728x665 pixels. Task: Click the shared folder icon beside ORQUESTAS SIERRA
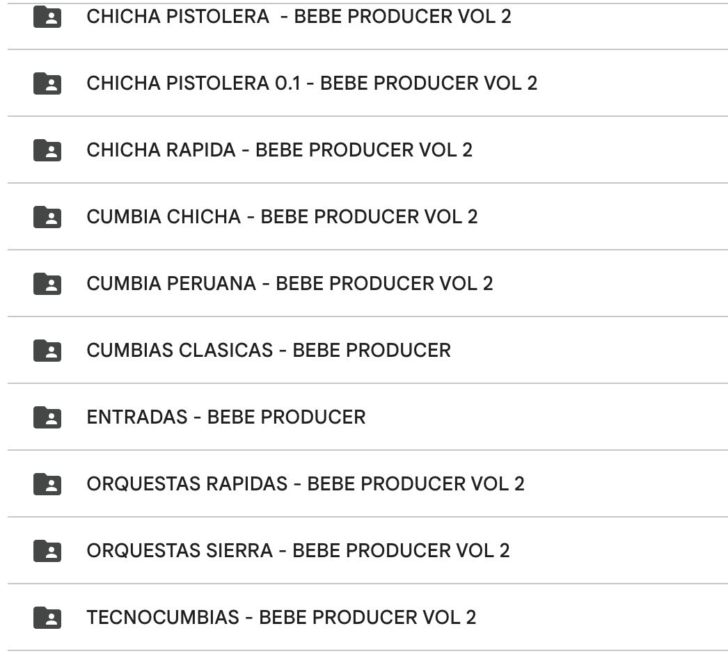47,550
